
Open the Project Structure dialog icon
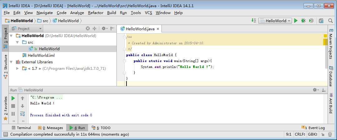click(321, 21)
